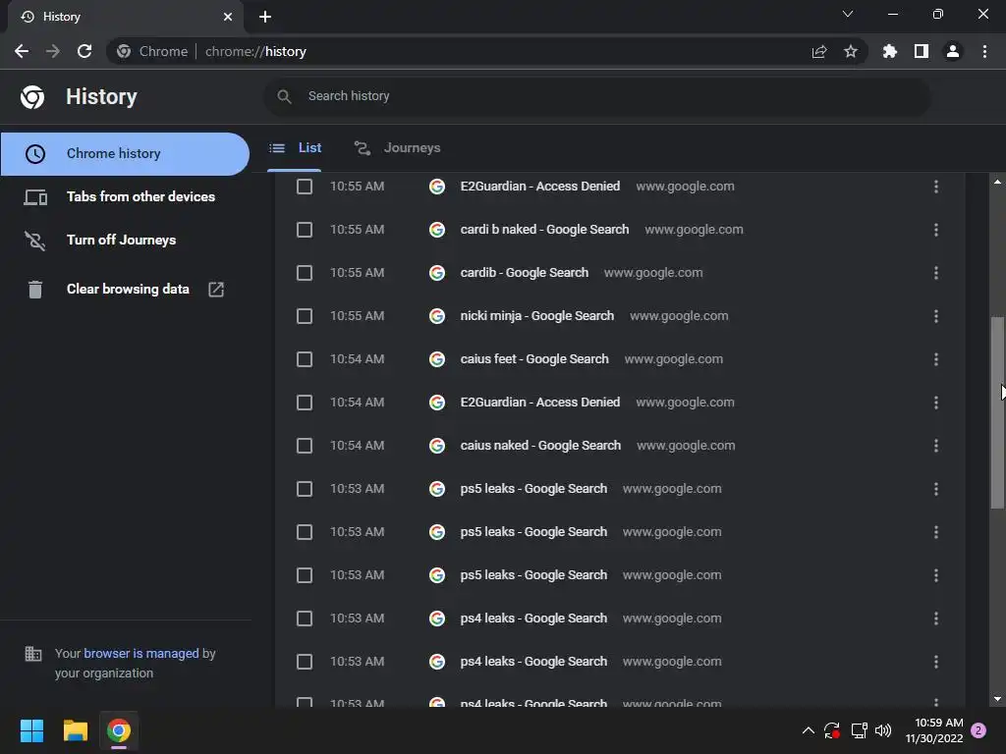Open the tab search chevron in title bar
Image resolution: width=1006 pixels, height=754 pixels.
[848, 14]
